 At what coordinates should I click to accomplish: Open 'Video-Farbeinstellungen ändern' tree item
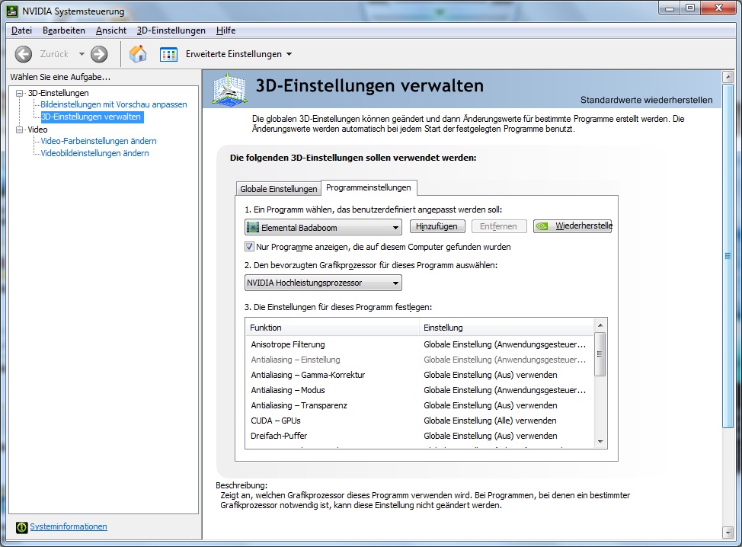(x=98, y=141)
